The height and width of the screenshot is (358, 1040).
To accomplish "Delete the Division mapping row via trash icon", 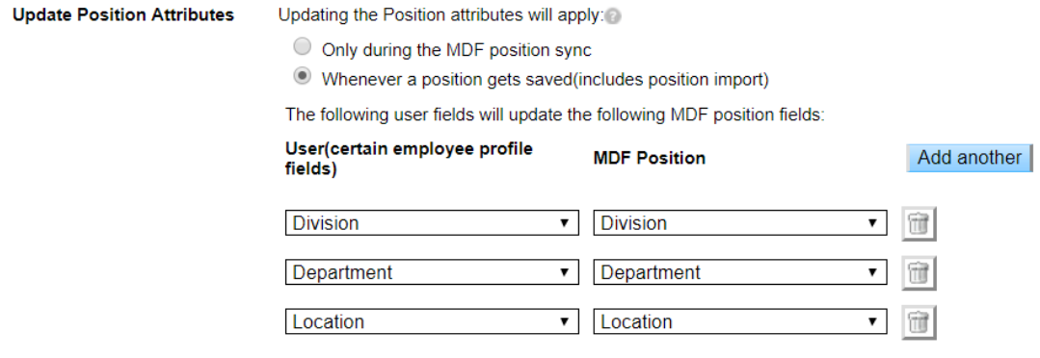I will pos(919,223).
